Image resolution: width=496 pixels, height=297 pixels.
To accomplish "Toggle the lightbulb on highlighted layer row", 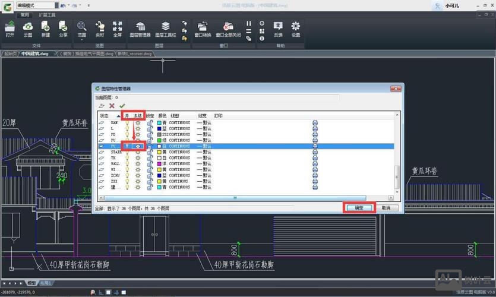I will tap(127, 146).
